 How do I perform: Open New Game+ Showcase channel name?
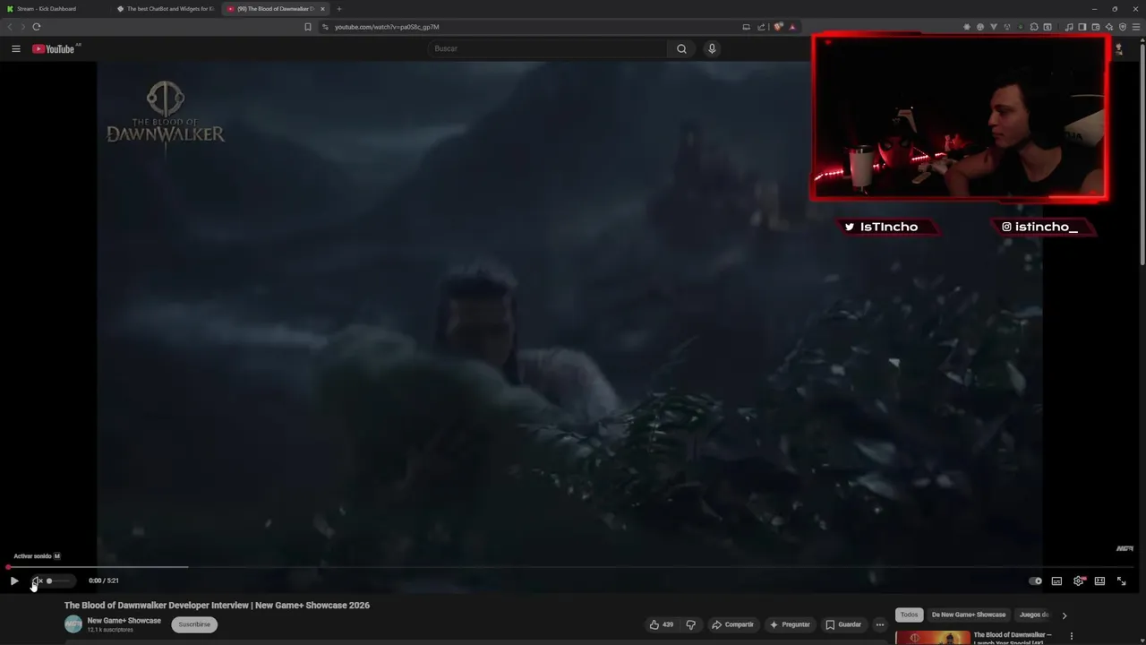coord(124,621)
